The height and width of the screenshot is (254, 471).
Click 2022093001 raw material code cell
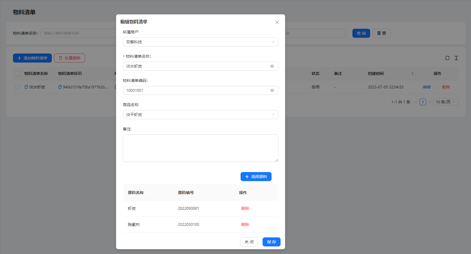point(188,208)
